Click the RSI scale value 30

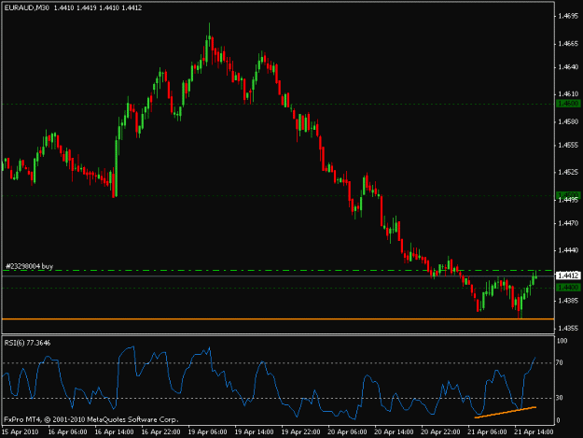click(x=559, y=398)
